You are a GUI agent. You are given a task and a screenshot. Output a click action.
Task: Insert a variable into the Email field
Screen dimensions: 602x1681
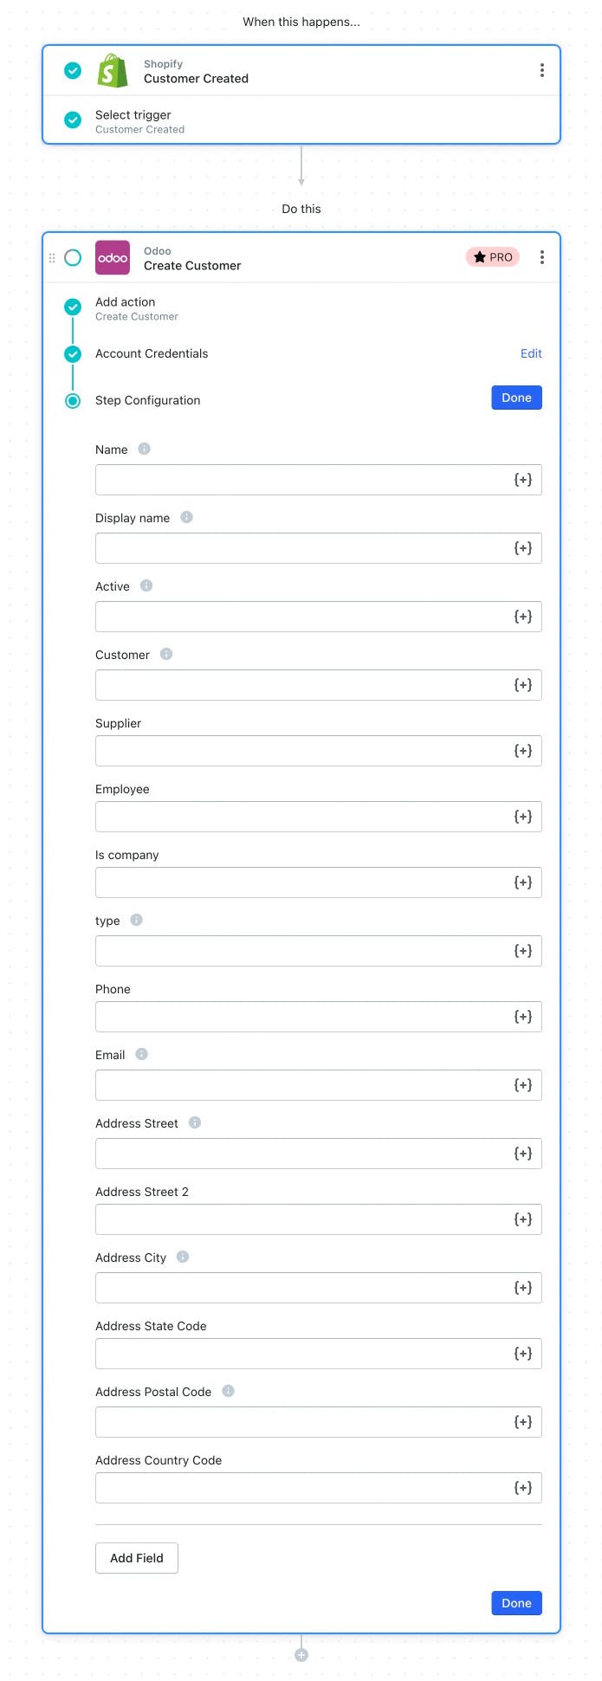pyautogui.click(x=522, y=1085)
